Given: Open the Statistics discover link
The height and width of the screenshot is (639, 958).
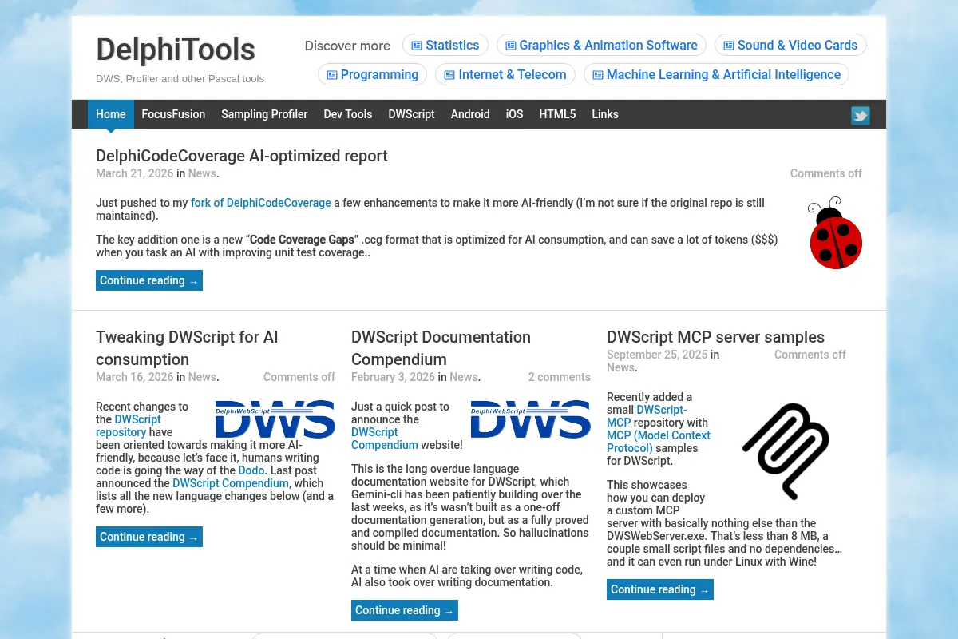Looking at the screenshot, I should pyautogui.click(x=445, y=46).
